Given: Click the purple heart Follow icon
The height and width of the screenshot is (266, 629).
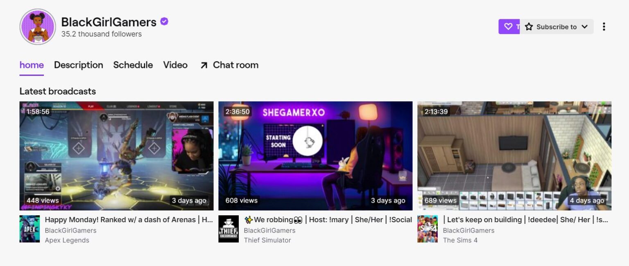Looking at the screenshot, I should (x=509, y=26).
